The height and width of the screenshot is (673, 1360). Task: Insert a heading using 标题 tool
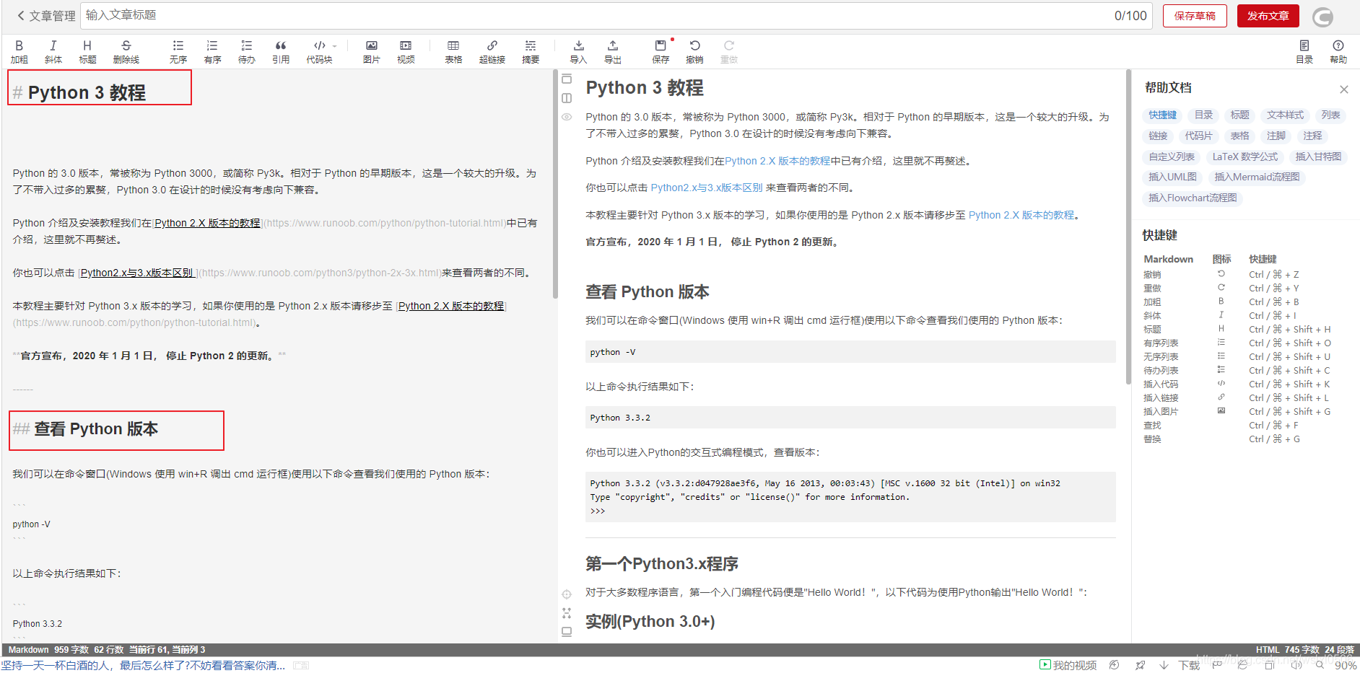87,52
